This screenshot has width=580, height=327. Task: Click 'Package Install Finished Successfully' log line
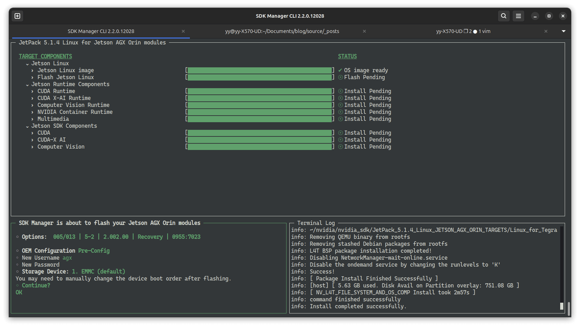(364, 278)
